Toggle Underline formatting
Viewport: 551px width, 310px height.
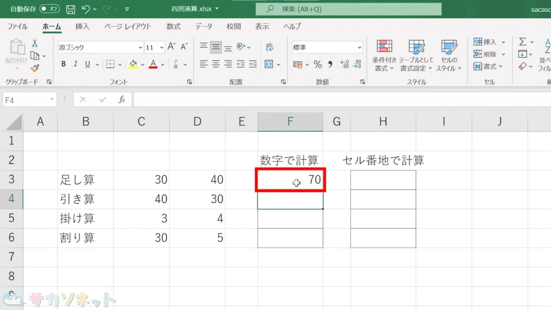pyautogui.click(x=87, y=64)
